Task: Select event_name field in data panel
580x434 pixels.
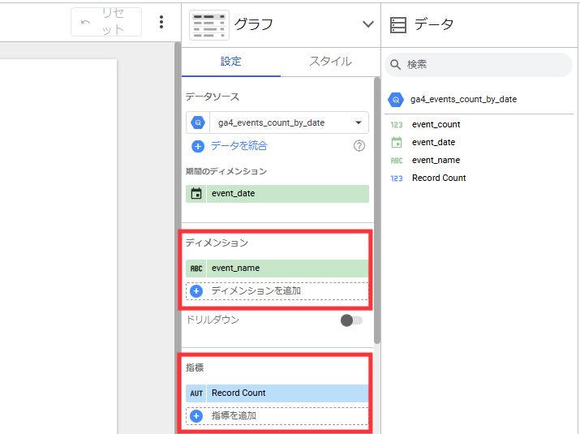Action: [436, 160]
